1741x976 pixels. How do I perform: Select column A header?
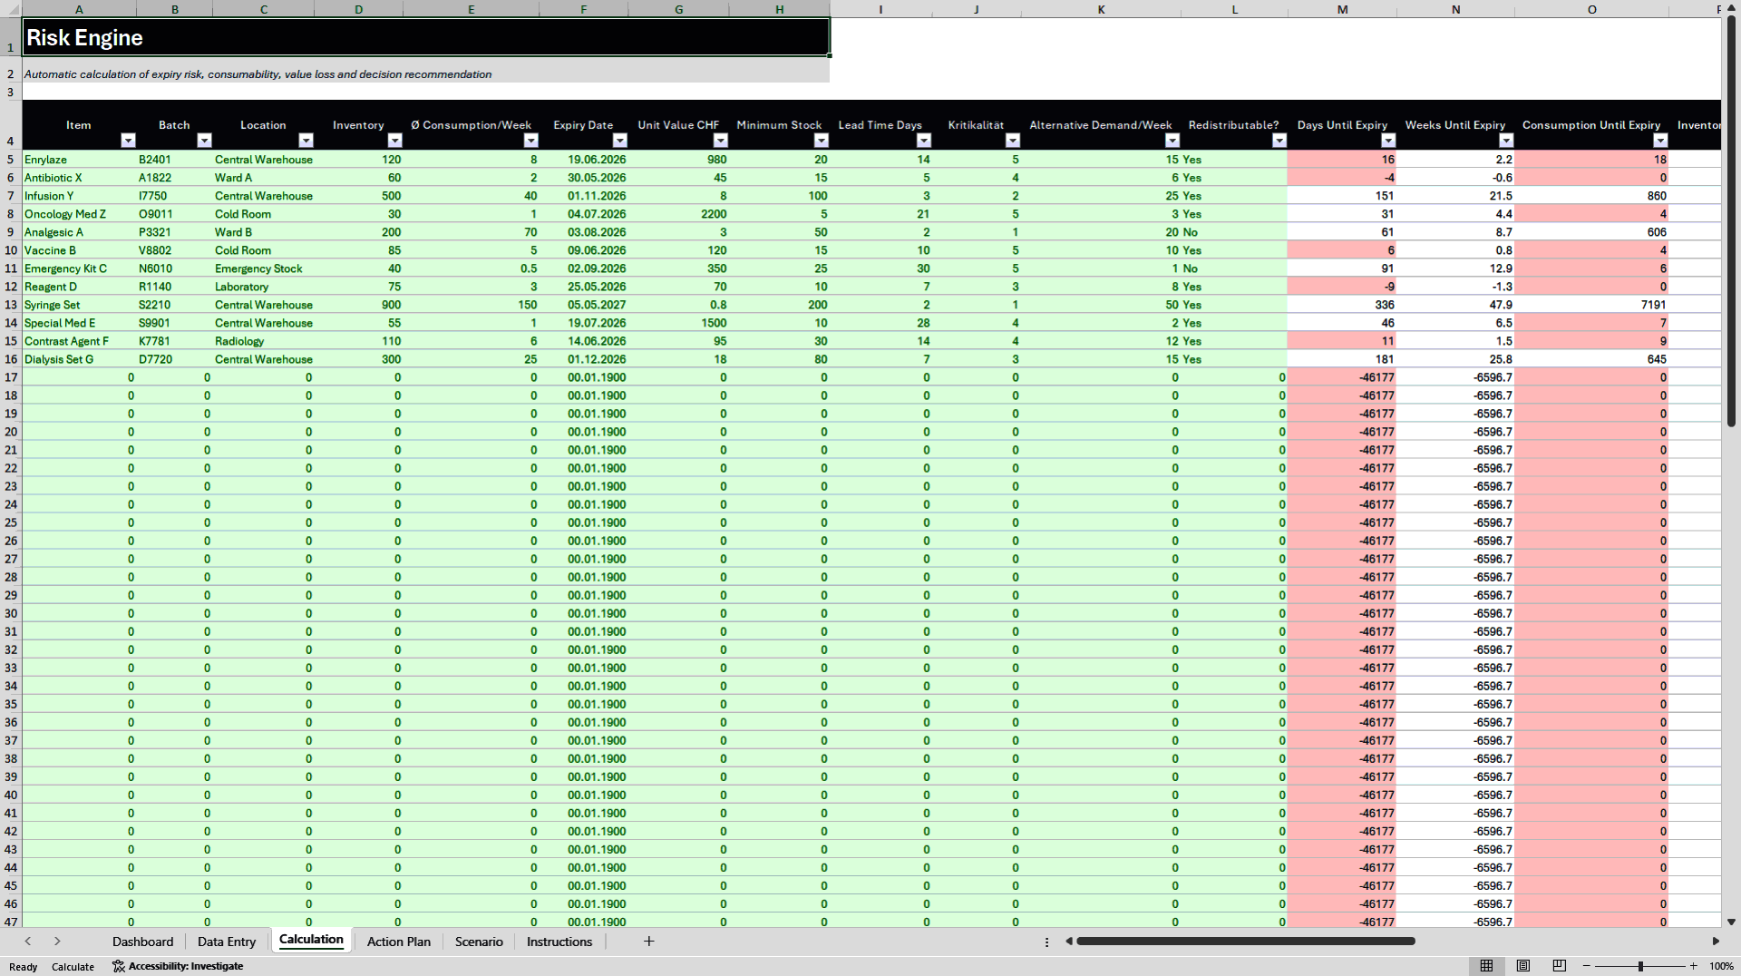(79, 9)
